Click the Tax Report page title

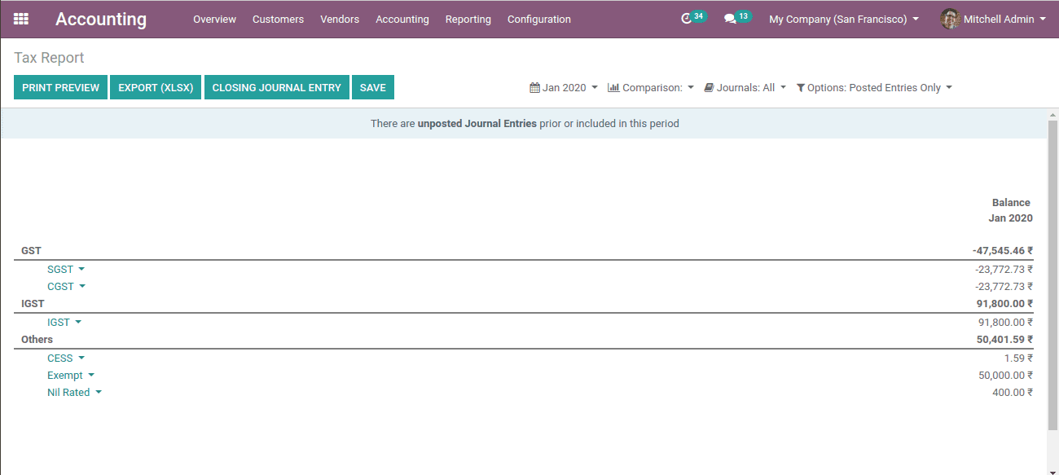(49, 58)
